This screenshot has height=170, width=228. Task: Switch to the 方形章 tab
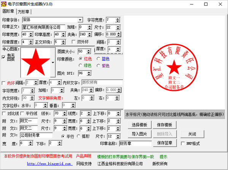[24, 12]
